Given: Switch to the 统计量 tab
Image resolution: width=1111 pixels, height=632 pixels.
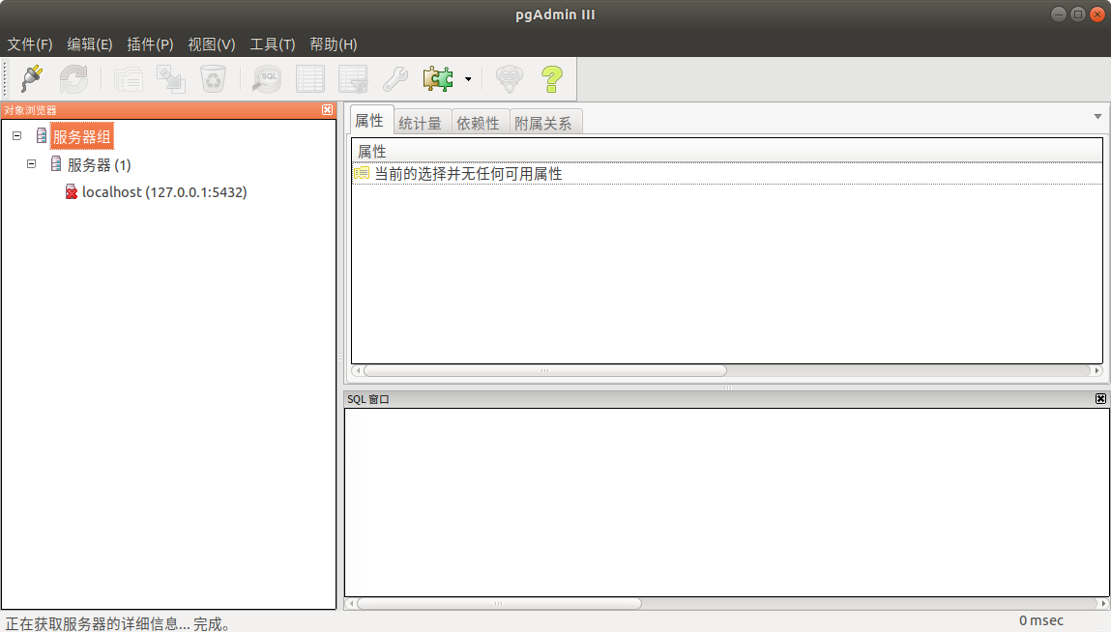Looking at the screenshot, I should pos(420,123).
